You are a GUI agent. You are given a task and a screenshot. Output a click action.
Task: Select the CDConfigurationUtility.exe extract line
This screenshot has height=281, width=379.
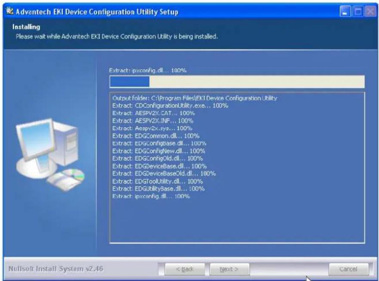tap(170, 106)
